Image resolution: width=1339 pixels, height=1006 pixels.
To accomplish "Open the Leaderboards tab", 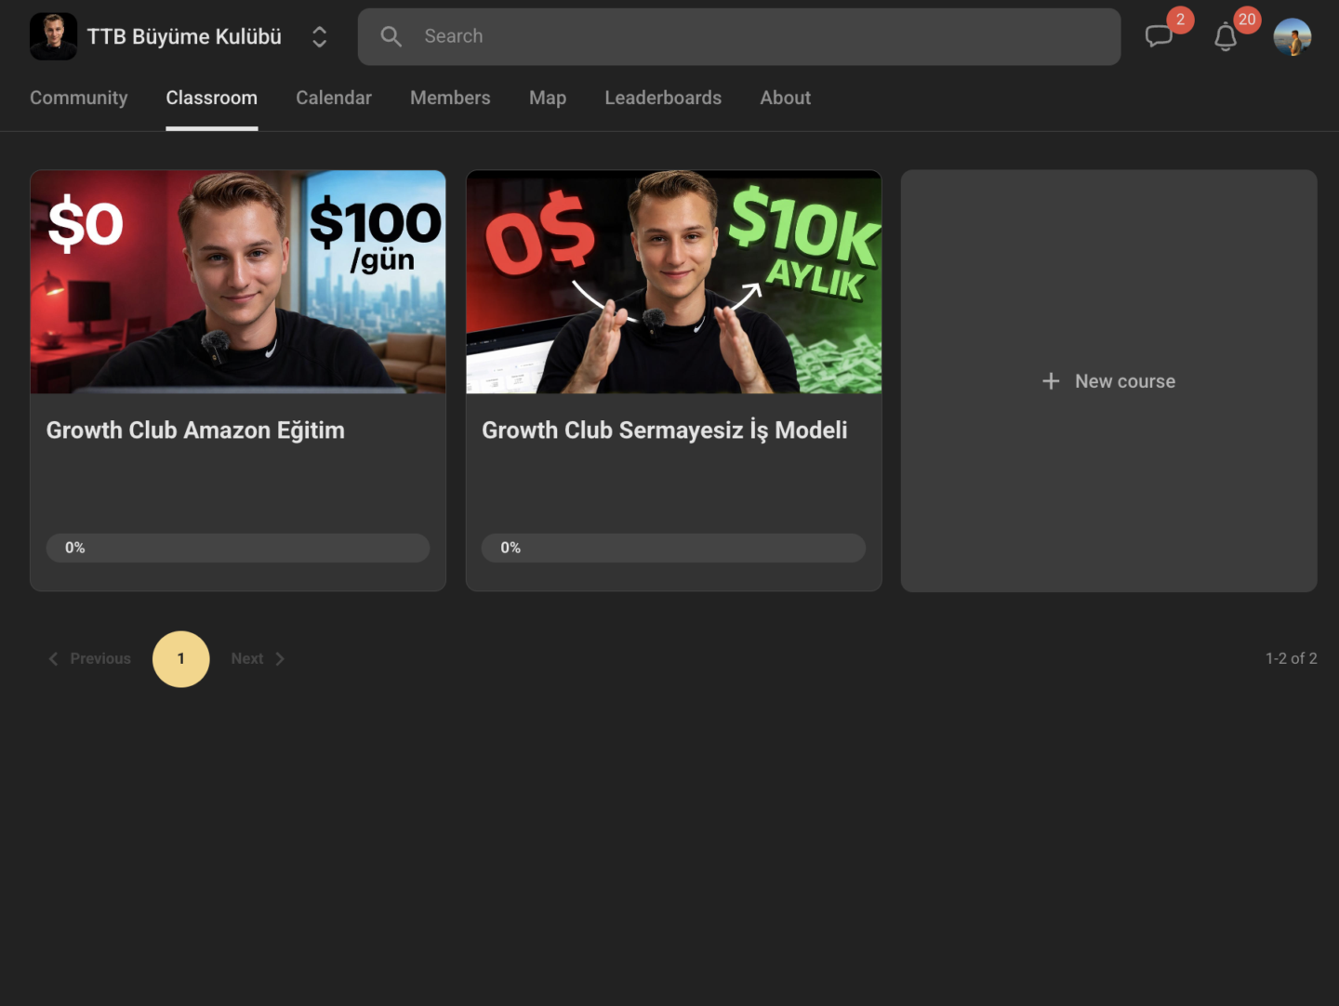I will click(663, 98).
